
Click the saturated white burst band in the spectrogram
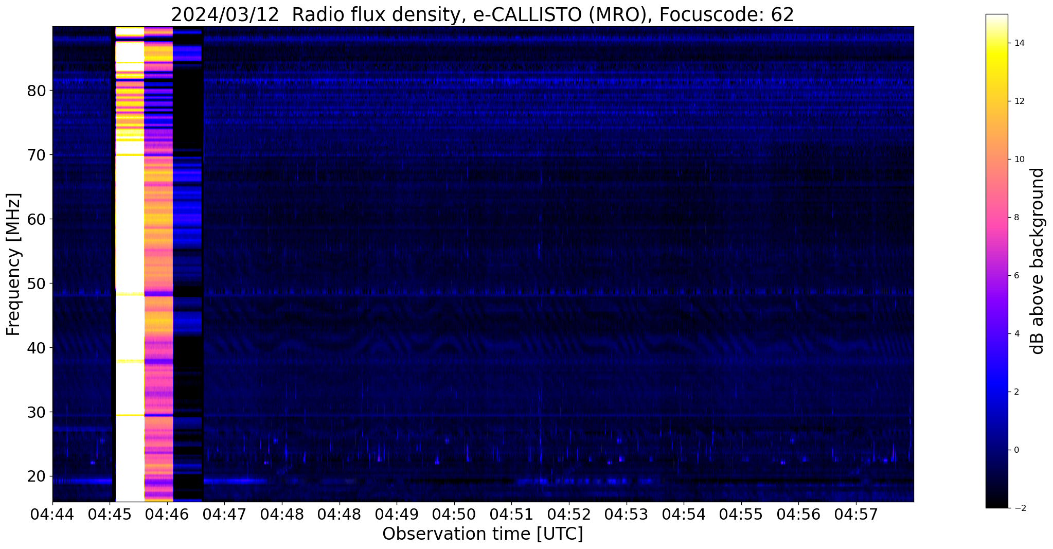pyautogui.click(x=130, y=264)
